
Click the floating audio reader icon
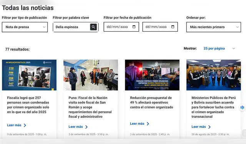(x=242, y=107)
